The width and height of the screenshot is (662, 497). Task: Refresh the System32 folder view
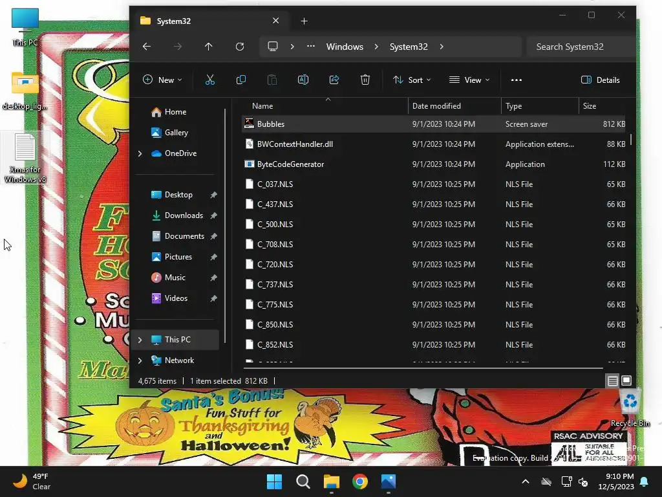point(240,47)
